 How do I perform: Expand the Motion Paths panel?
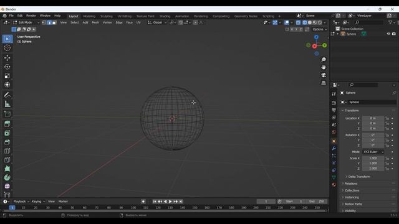pyautogui.click(x=353, y=204)
